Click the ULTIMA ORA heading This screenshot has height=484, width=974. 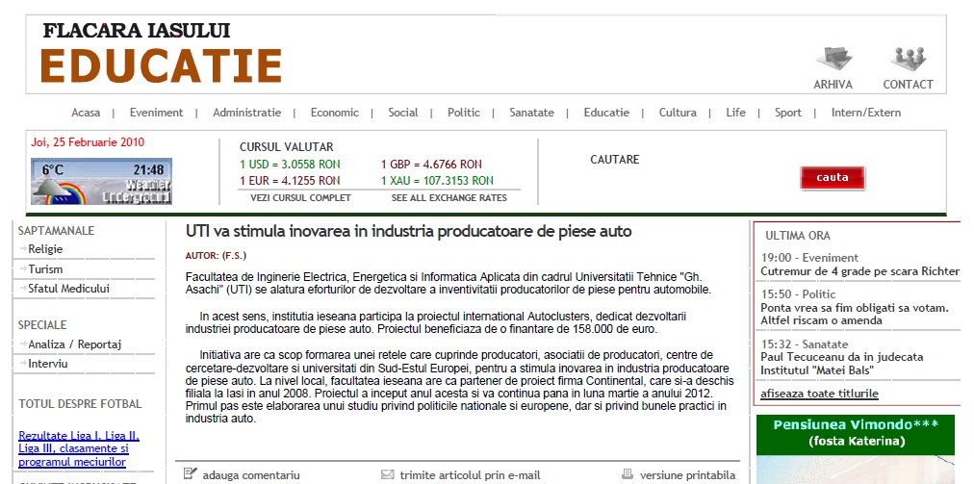[x=798, y=236]
